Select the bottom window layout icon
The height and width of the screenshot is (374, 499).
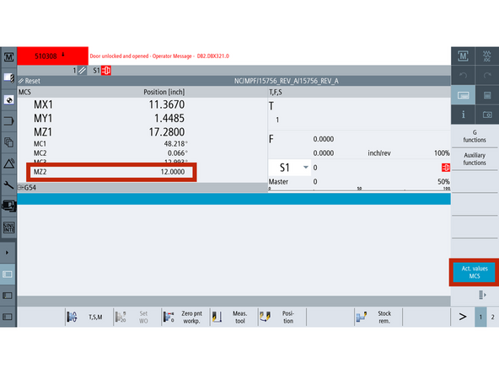pyautogui.click(x=8, y=317)
